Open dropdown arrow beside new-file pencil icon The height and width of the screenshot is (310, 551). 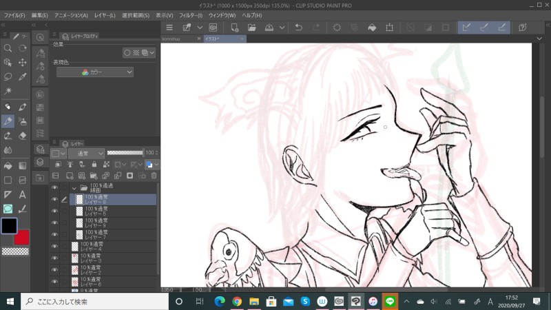coord(200,28)
